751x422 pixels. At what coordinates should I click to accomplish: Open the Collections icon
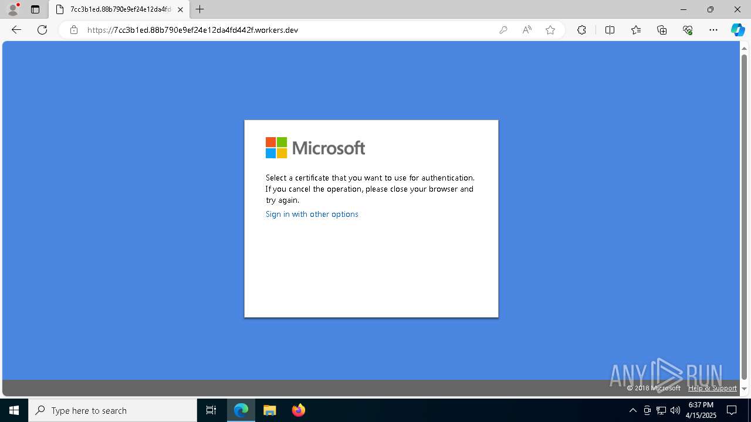[662, 30]
